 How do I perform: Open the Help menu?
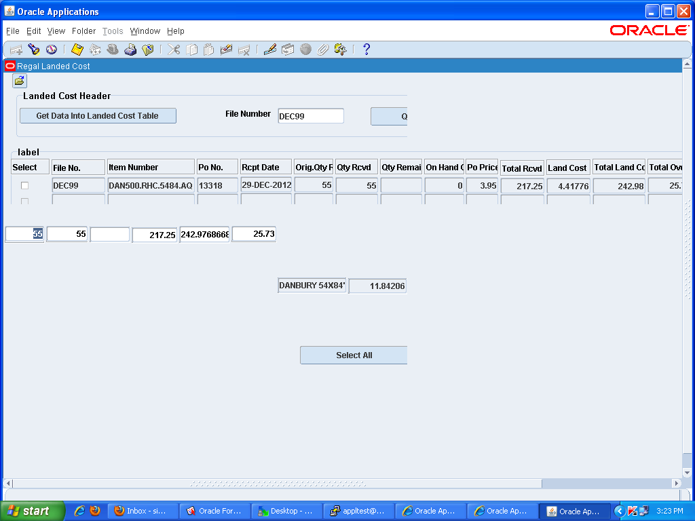point(176,31)
